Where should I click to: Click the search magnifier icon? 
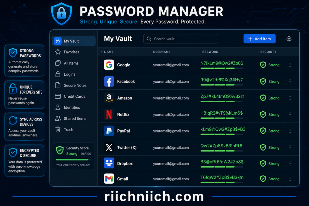coord(149,39)
